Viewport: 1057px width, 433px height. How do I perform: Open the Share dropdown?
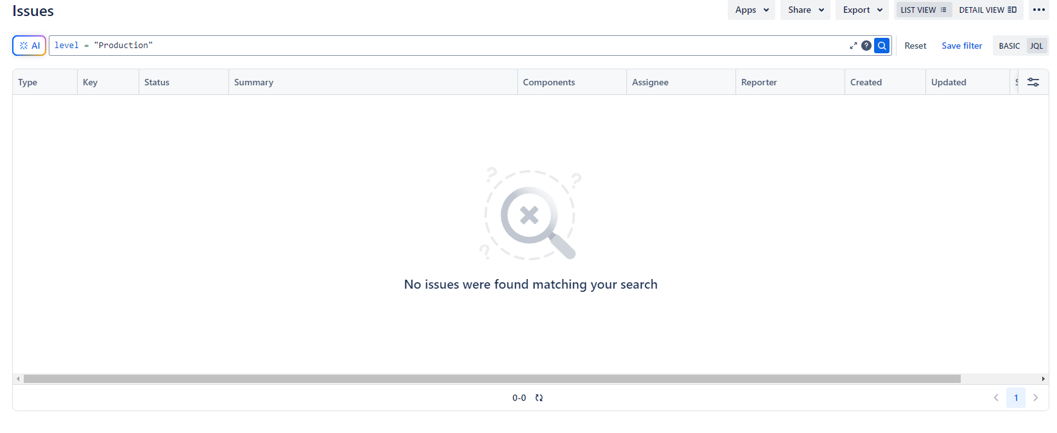[805, 10]
